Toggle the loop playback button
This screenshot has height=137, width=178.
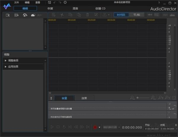(64, 127)
